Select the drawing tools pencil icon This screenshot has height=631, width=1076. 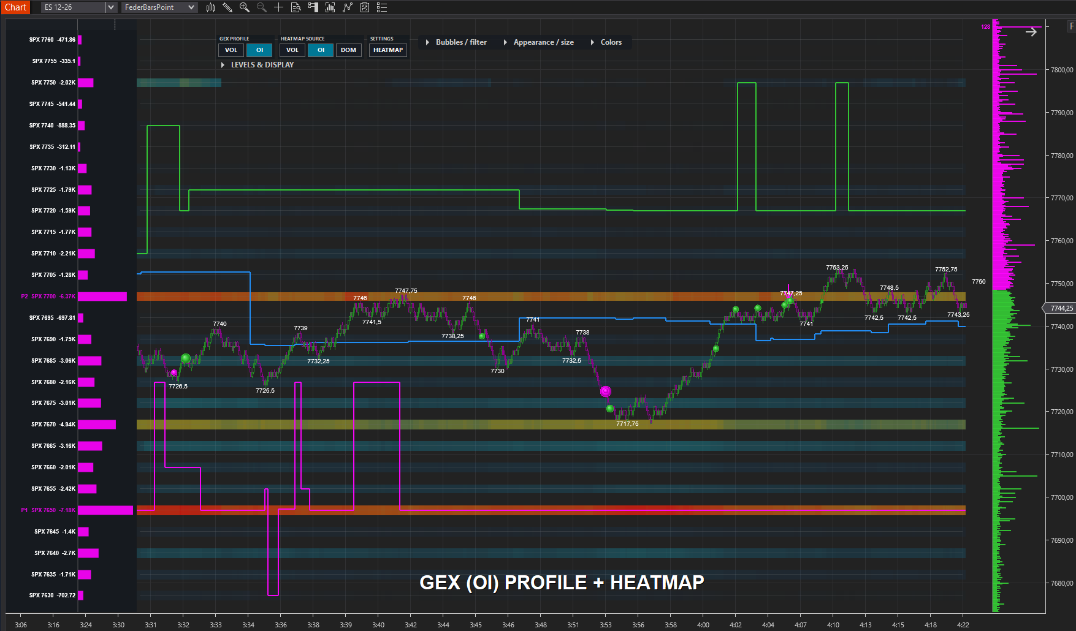pos(227,7)
